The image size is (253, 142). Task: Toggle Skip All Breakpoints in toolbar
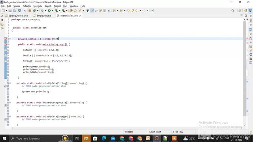[25, 11]
